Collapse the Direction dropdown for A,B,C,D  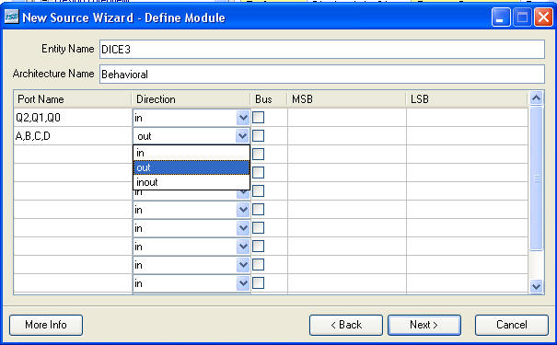243,136
